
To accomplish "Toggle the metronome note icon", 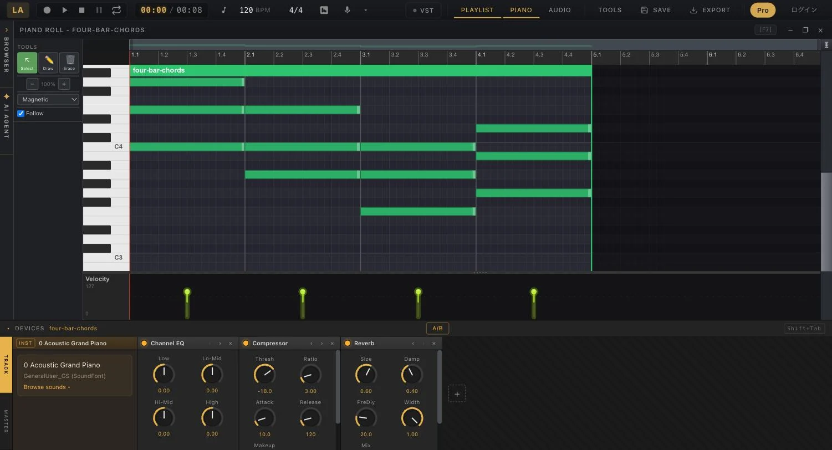I will pyautogui.click(x=224, y=10).
